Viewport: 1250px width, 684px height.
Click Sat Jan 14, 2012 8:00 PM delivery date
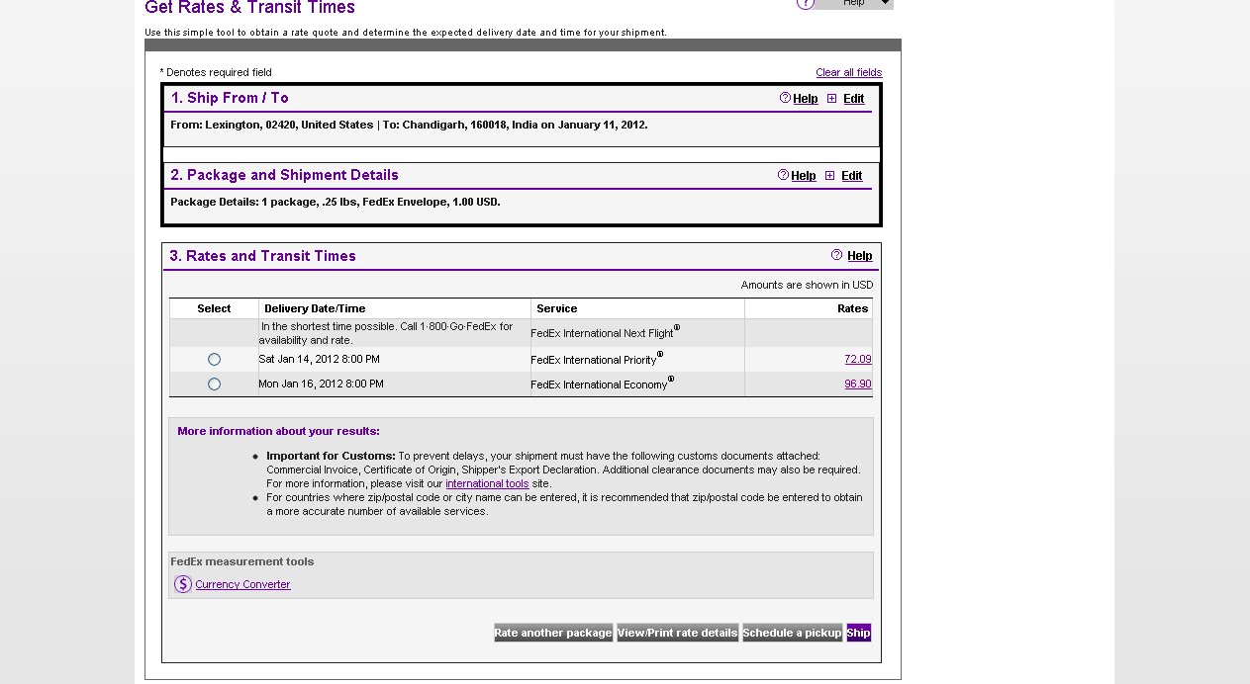pyautogui.click(x=319, y=359)
